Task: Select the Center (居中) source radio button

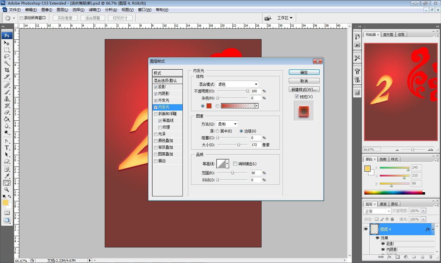Action: [x=217, y=131]
